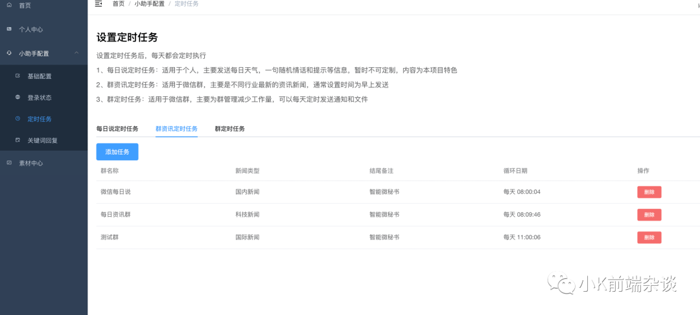The width and height of the screenshot is (700, 315).
Task: Click the 关键词回复 icon
Action: [x=18, y=140]
